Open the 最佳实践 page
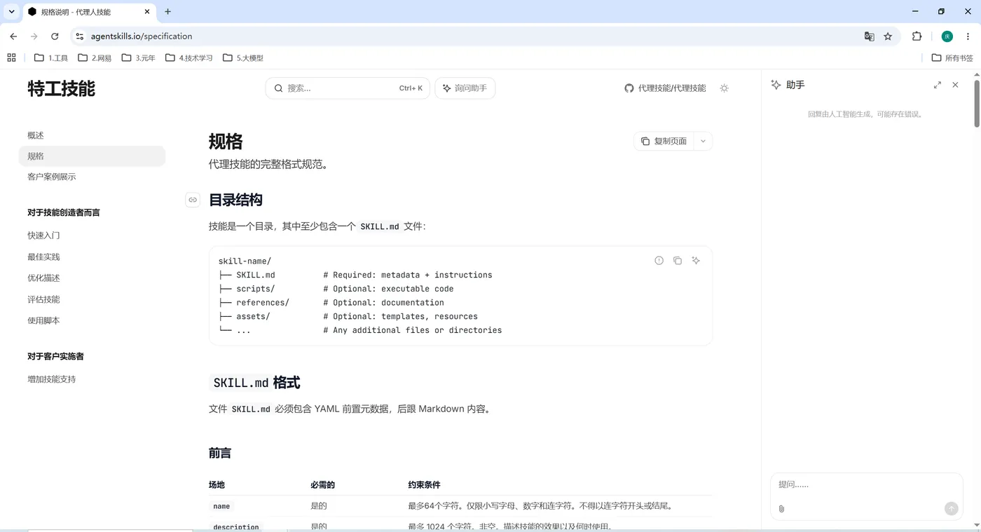The width and height of the screenshot is (981, 532). coord(43,257)
